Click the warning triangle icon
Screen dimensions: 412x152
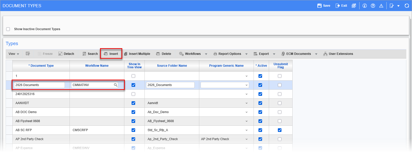click(x=381, y=6)
